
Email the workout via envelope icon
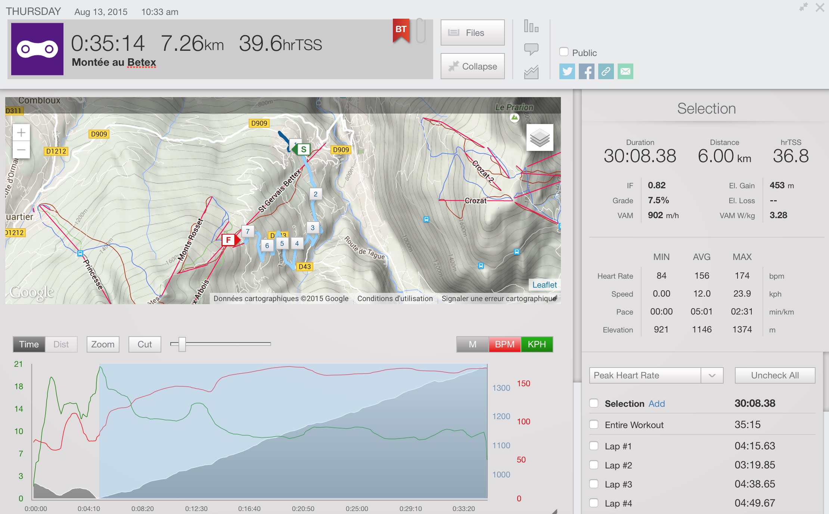(625, 71)
